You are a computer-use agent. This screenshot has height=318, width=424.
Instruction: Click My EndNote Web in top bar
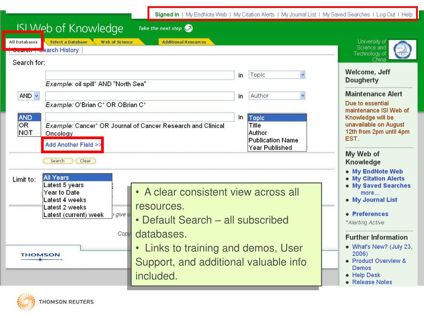pyautogui.click(x=206, y=14)
